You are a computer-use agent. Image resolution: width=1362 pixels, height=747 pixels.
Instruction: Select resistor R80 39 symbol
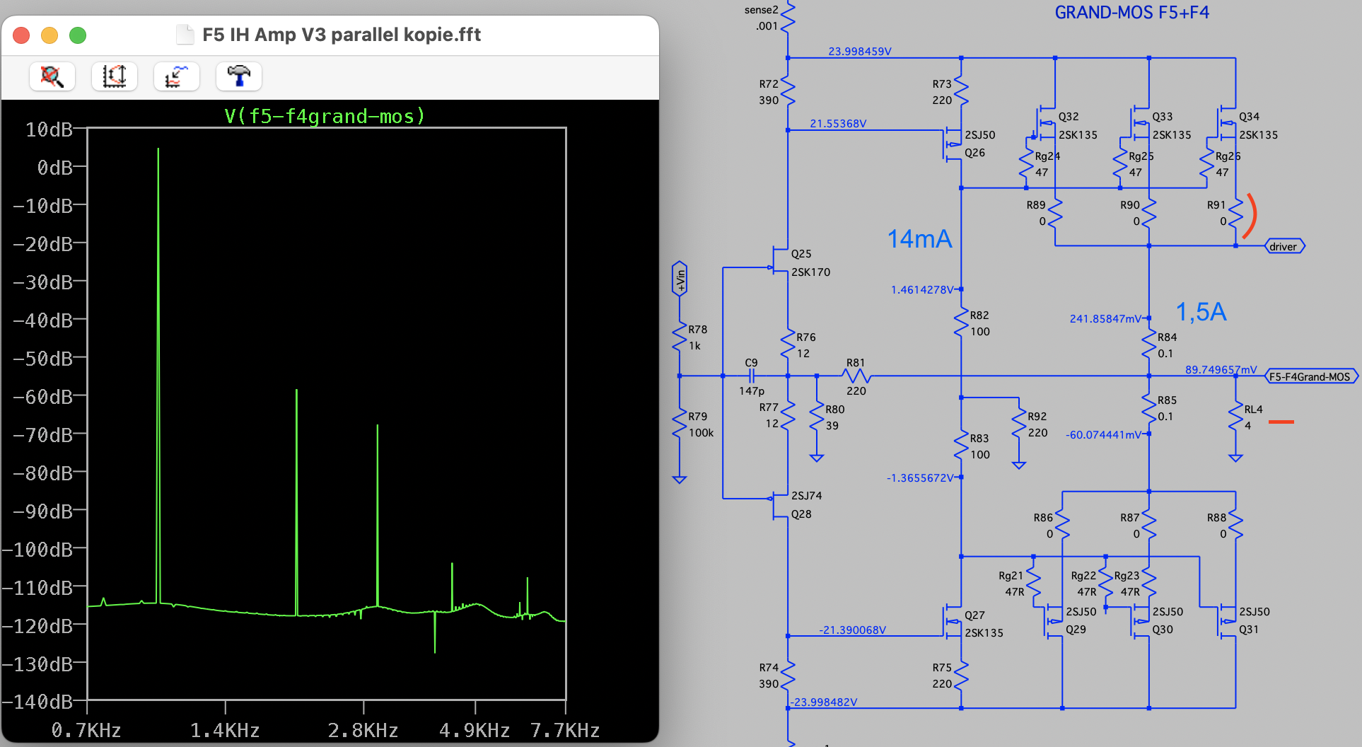coord(816,417)
